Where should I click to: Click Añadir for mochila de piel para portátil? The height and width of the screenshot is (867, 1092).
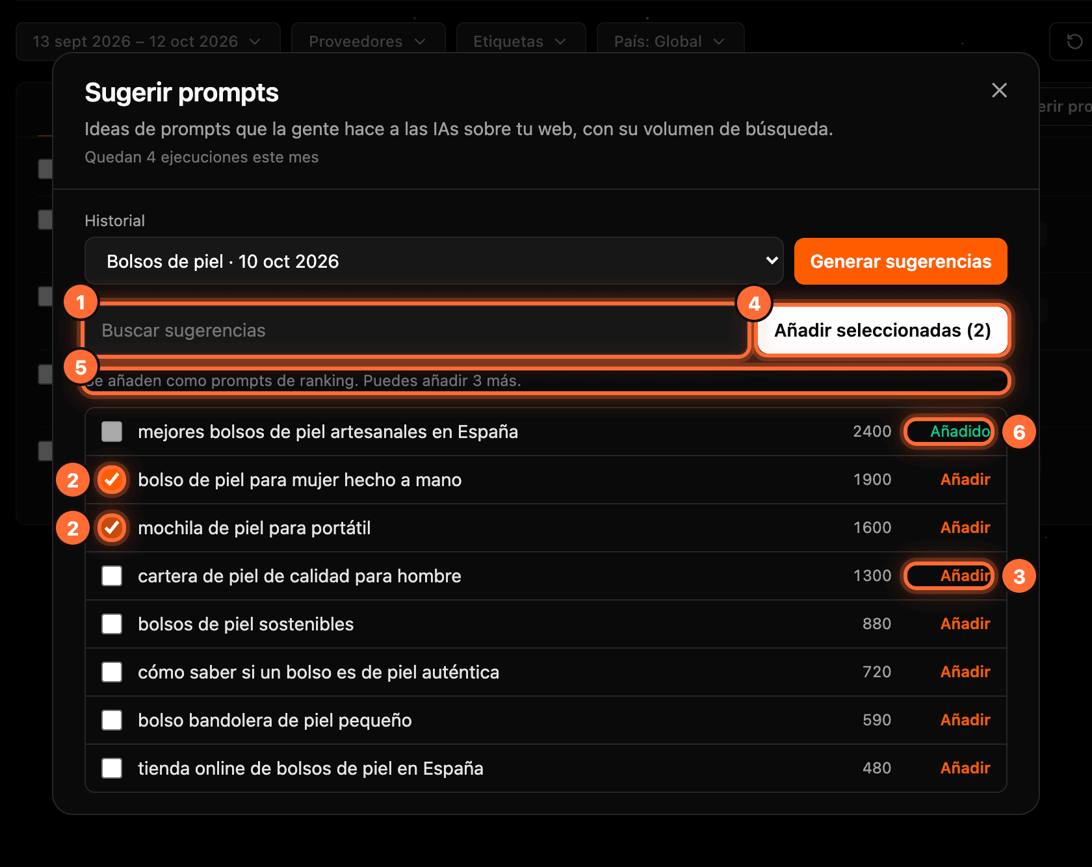tap(965, 528)
